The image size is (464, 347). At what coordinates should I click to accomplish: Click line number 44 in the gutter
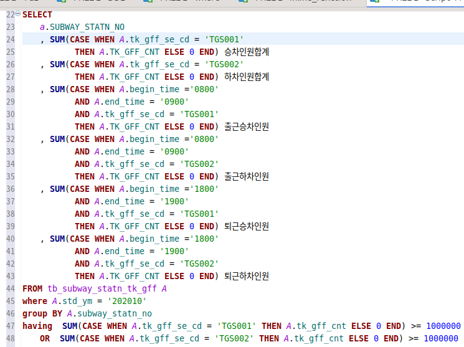pyautogui.click(x=10, y=288)
